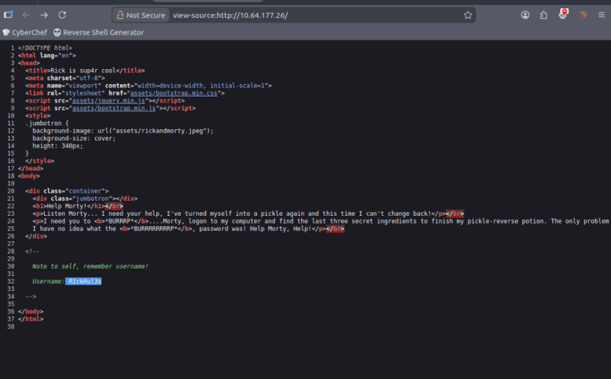Click the comment opening <!-- line
Image resolution: width=611 pixels, height=379 pixels.
pyautogui.click(x=32, y=251)
